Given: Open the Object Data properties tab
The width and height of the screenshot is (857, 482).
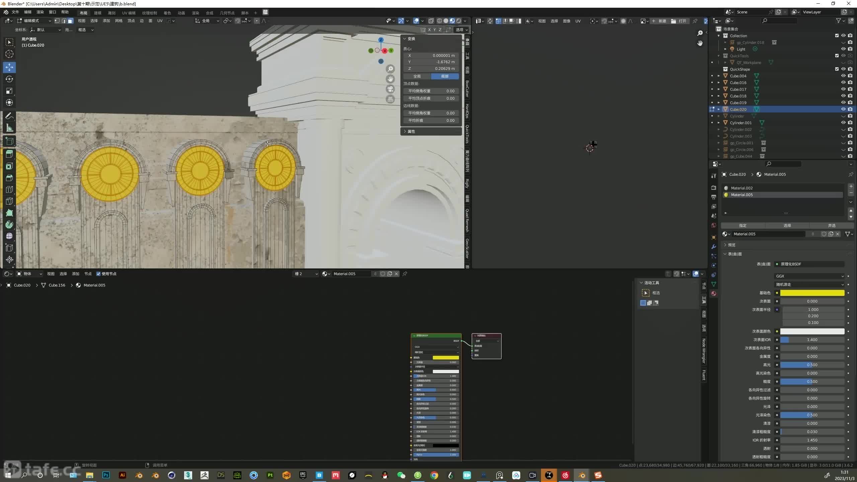Looking at the screenshot, I should [714, 284].
